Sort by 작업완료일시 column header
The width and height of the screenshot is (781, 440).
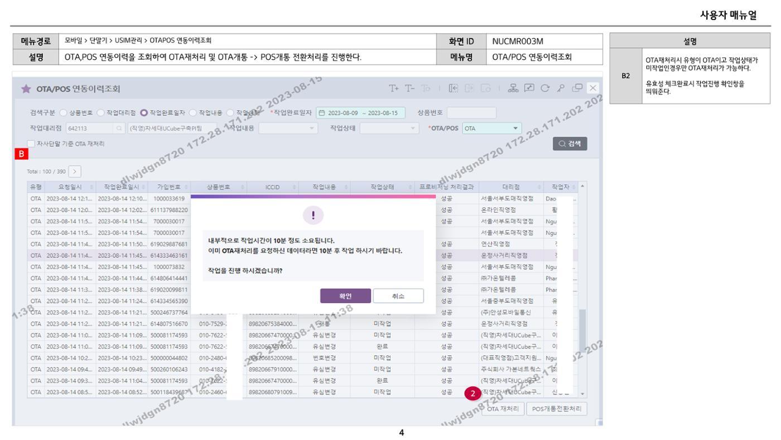pos(120,187)
